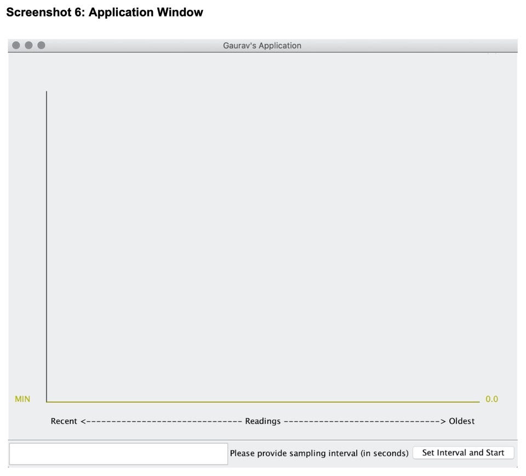Viewport: 526px width, 476px height.
Task: Select the Oldest label under the graph
Action: tap(461, 421)
